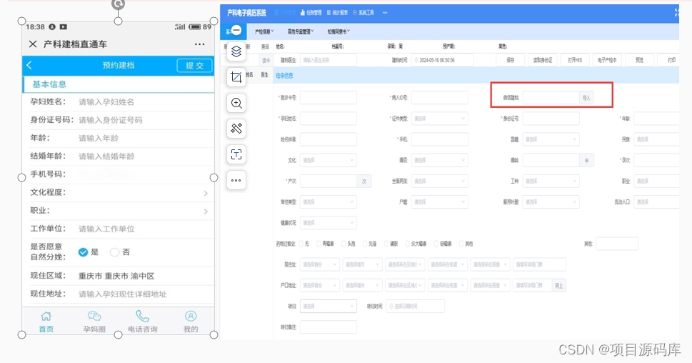
Task: Open the 婚否 dropdown
Action: (x=440, y=160)
